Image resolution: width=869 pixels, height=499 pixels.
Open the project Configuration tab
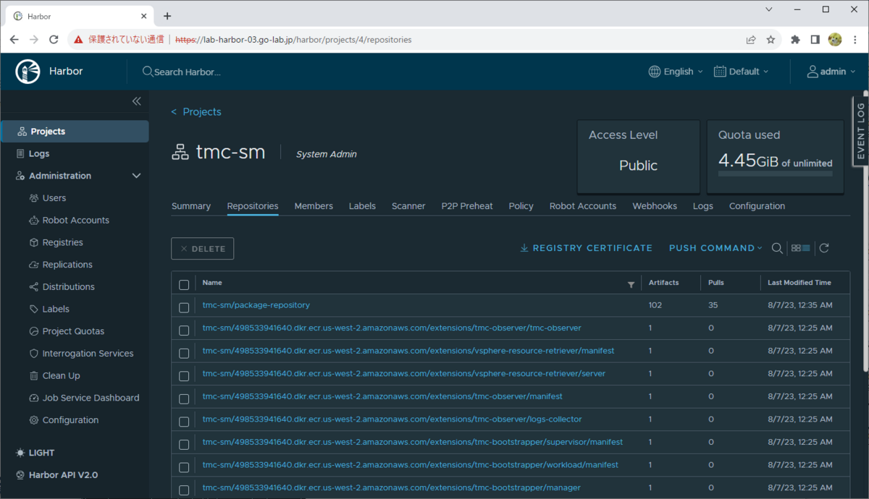tap(757, 206)
